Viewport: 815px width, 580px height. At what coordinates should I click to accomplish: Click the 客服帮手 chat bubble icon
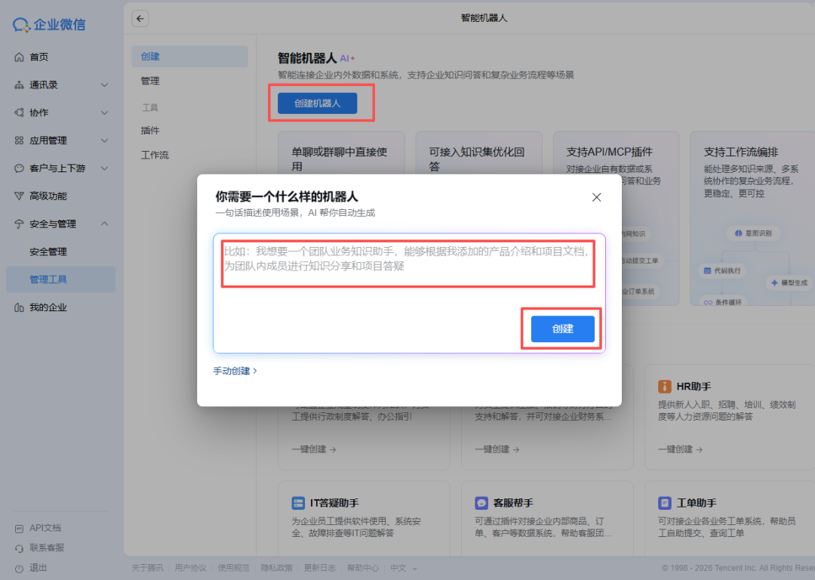pyautogui.click(x=481, y=502)
